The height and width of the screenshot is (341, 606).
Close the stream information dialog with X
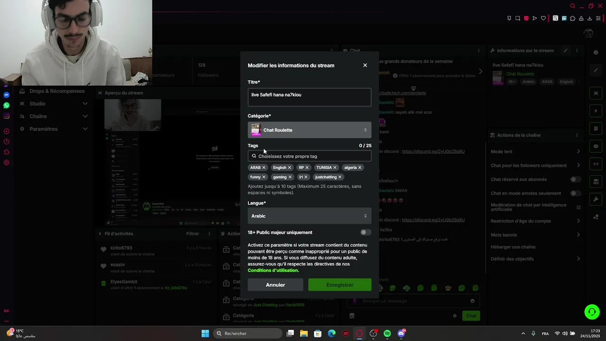tap(365, 65)
